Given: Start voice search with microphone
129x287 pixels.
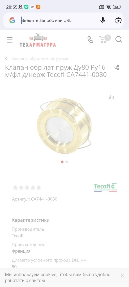Looking at the screenshot, I should [103, 20].
